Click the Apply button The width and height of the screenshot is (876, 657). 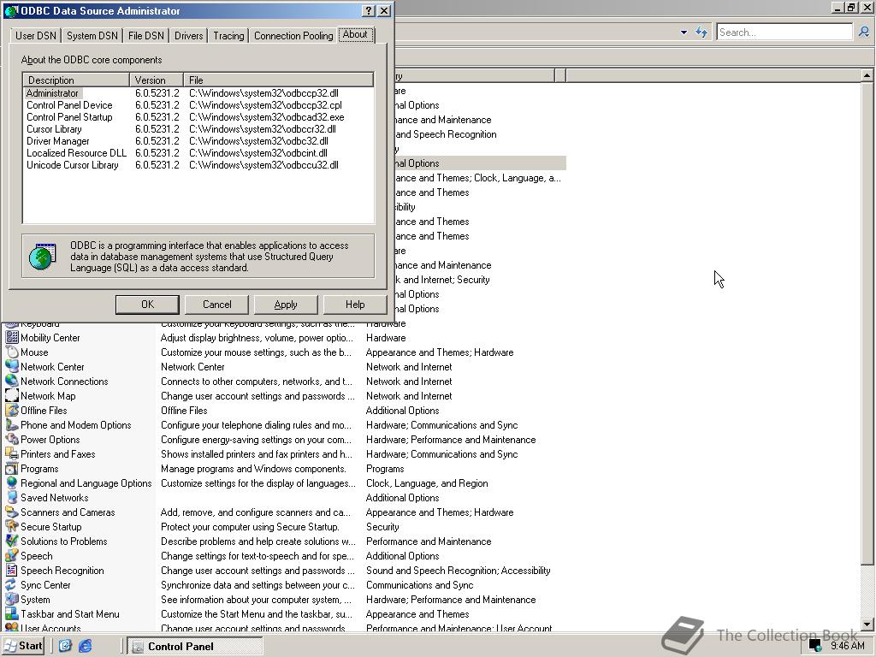286,305
